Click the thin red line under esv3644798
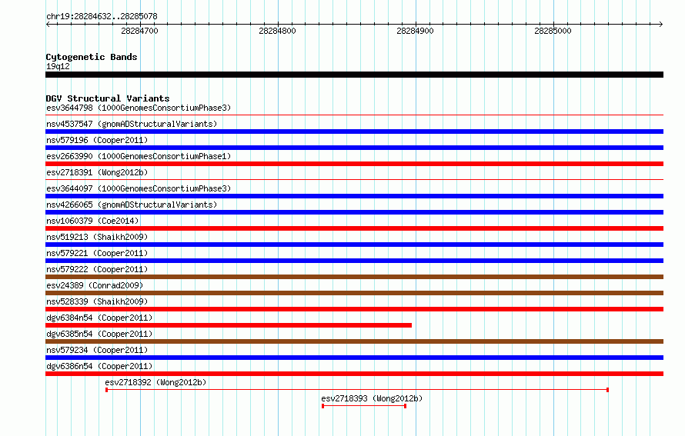The height and width of the screenshot is (436, 685). pos(354,115)
